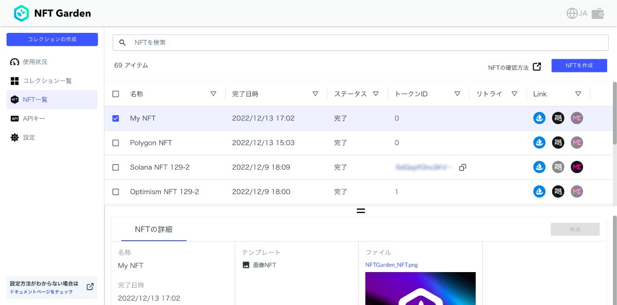Check the Polygon NFT row checkbox

tap(116, 143)
